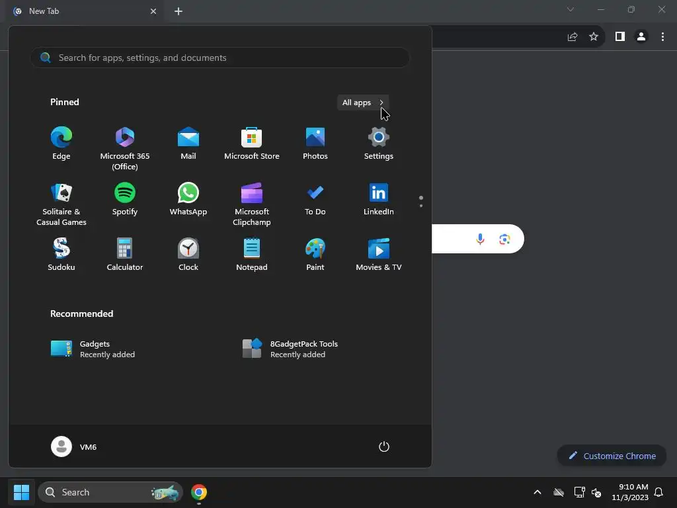The width and height of the screenshot is (677, 508).
Task: Open the Calculator app
Action: pyautogui.click(x=125, y=255)
